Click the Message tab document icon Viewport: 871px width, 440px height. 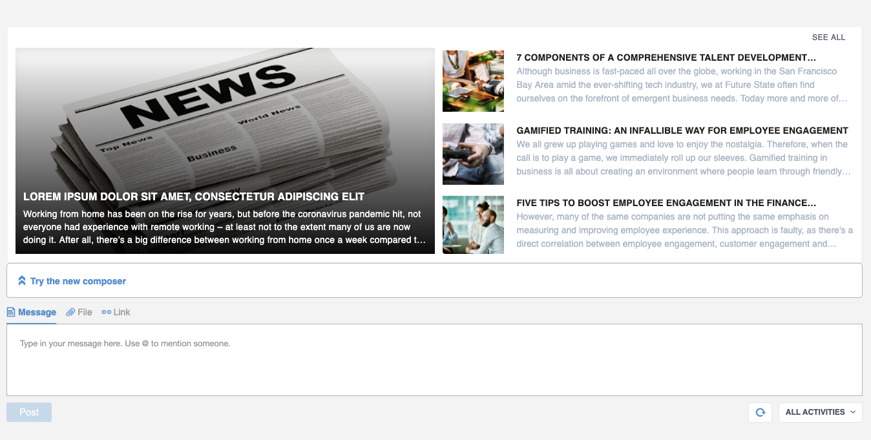11,313
